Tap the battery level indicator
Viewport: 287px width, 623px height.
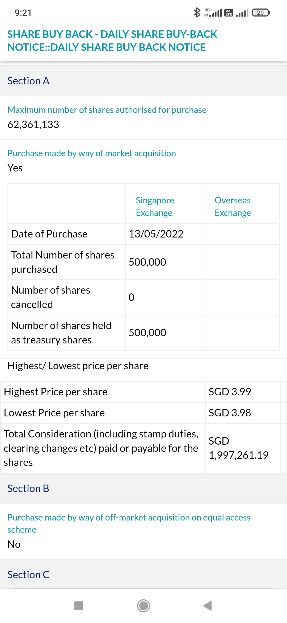click(261, 13)
